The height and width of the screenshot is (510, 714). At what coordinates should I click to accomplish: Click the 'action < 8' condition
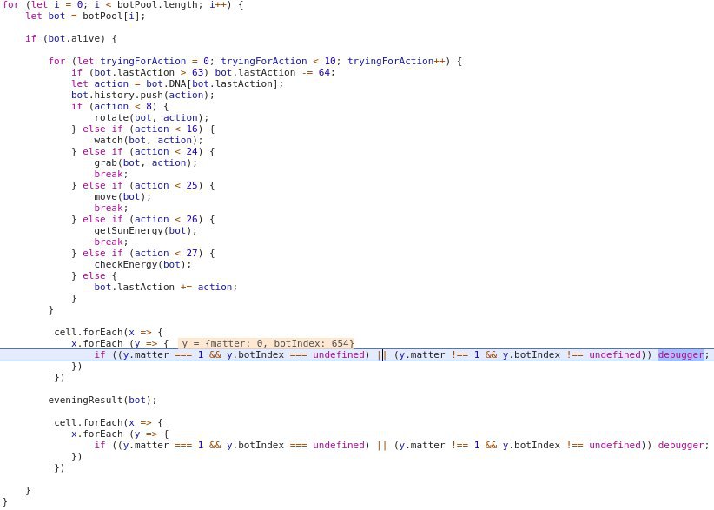[122, 106]
